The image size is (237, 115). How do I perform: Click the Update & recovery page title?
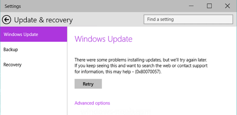43,20
